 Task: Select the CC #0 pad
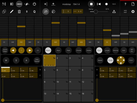click(x=5, y=70)
